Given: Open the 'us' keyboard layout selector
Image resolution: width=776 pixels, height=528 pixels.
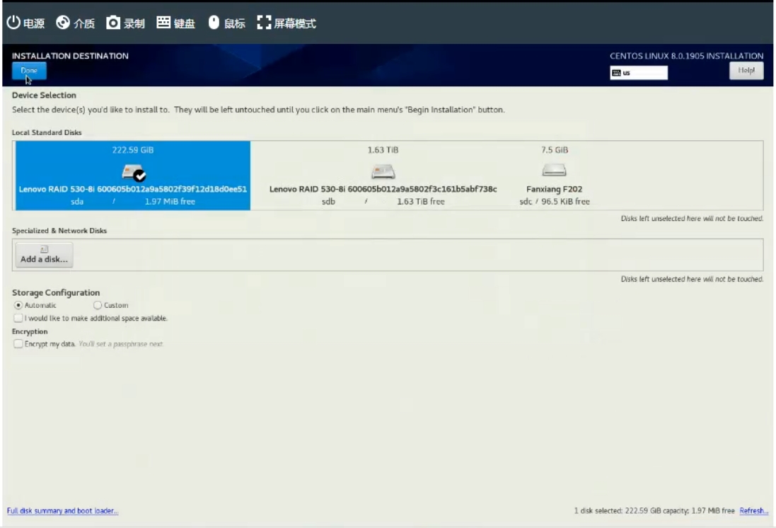Looking at the screenshot, I should point(639,73).
